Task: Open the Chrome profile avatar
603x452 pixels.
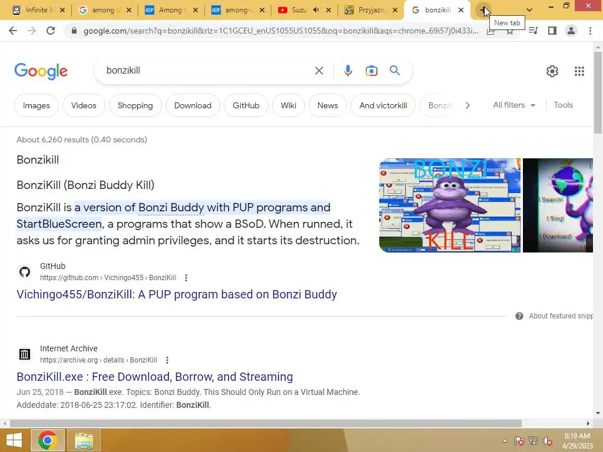Action: pos(571,31)
